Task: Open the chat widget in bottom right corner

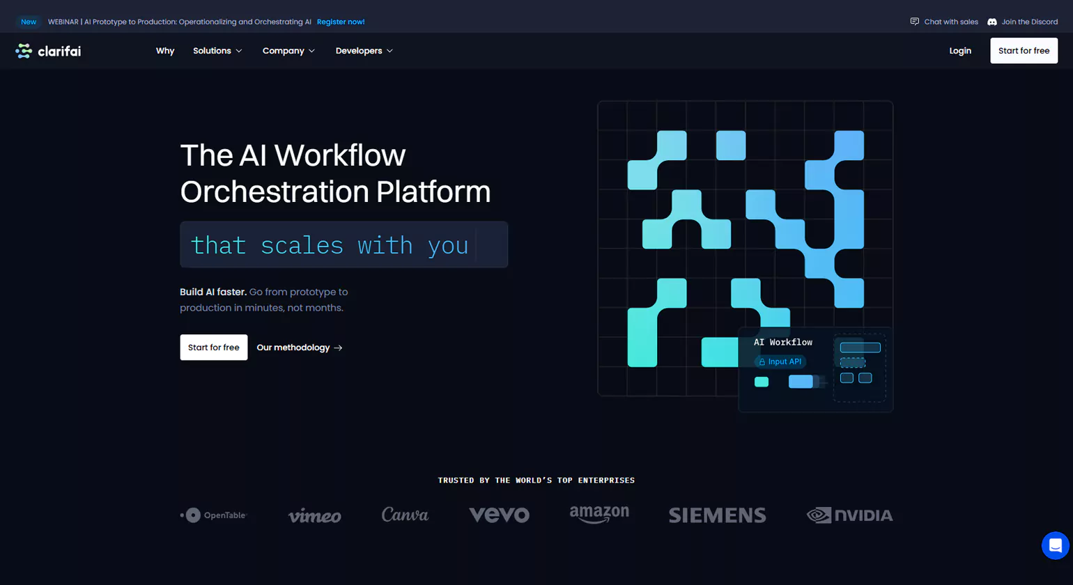Action: point(1055,545)
